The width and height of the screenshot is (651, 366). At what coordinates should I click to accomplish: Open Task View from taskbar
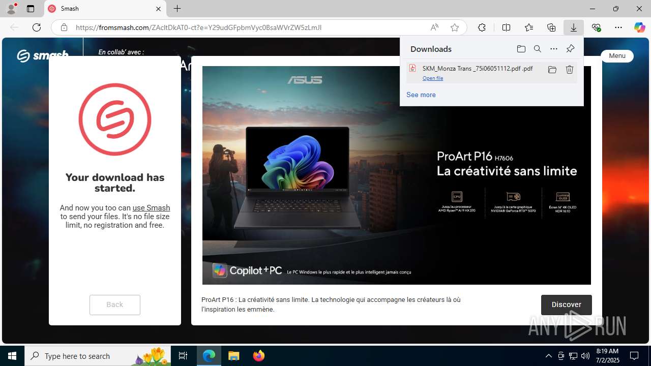[x=183, y=356]
